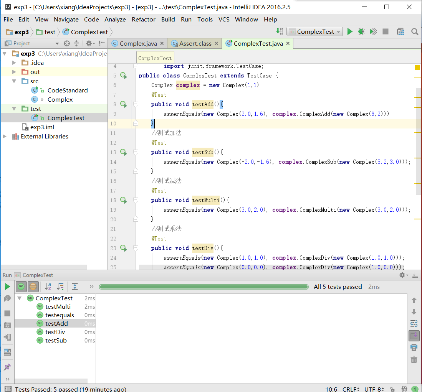Collapse ComplexTest node in test results
The height and width of the screenshot is (392, 422).
[x=19, y=298]
